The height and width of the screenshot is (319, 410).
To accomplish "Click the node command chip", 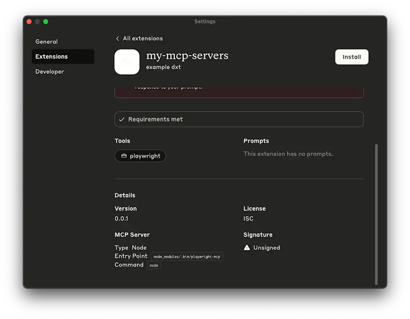I will [x=154, y=265].
